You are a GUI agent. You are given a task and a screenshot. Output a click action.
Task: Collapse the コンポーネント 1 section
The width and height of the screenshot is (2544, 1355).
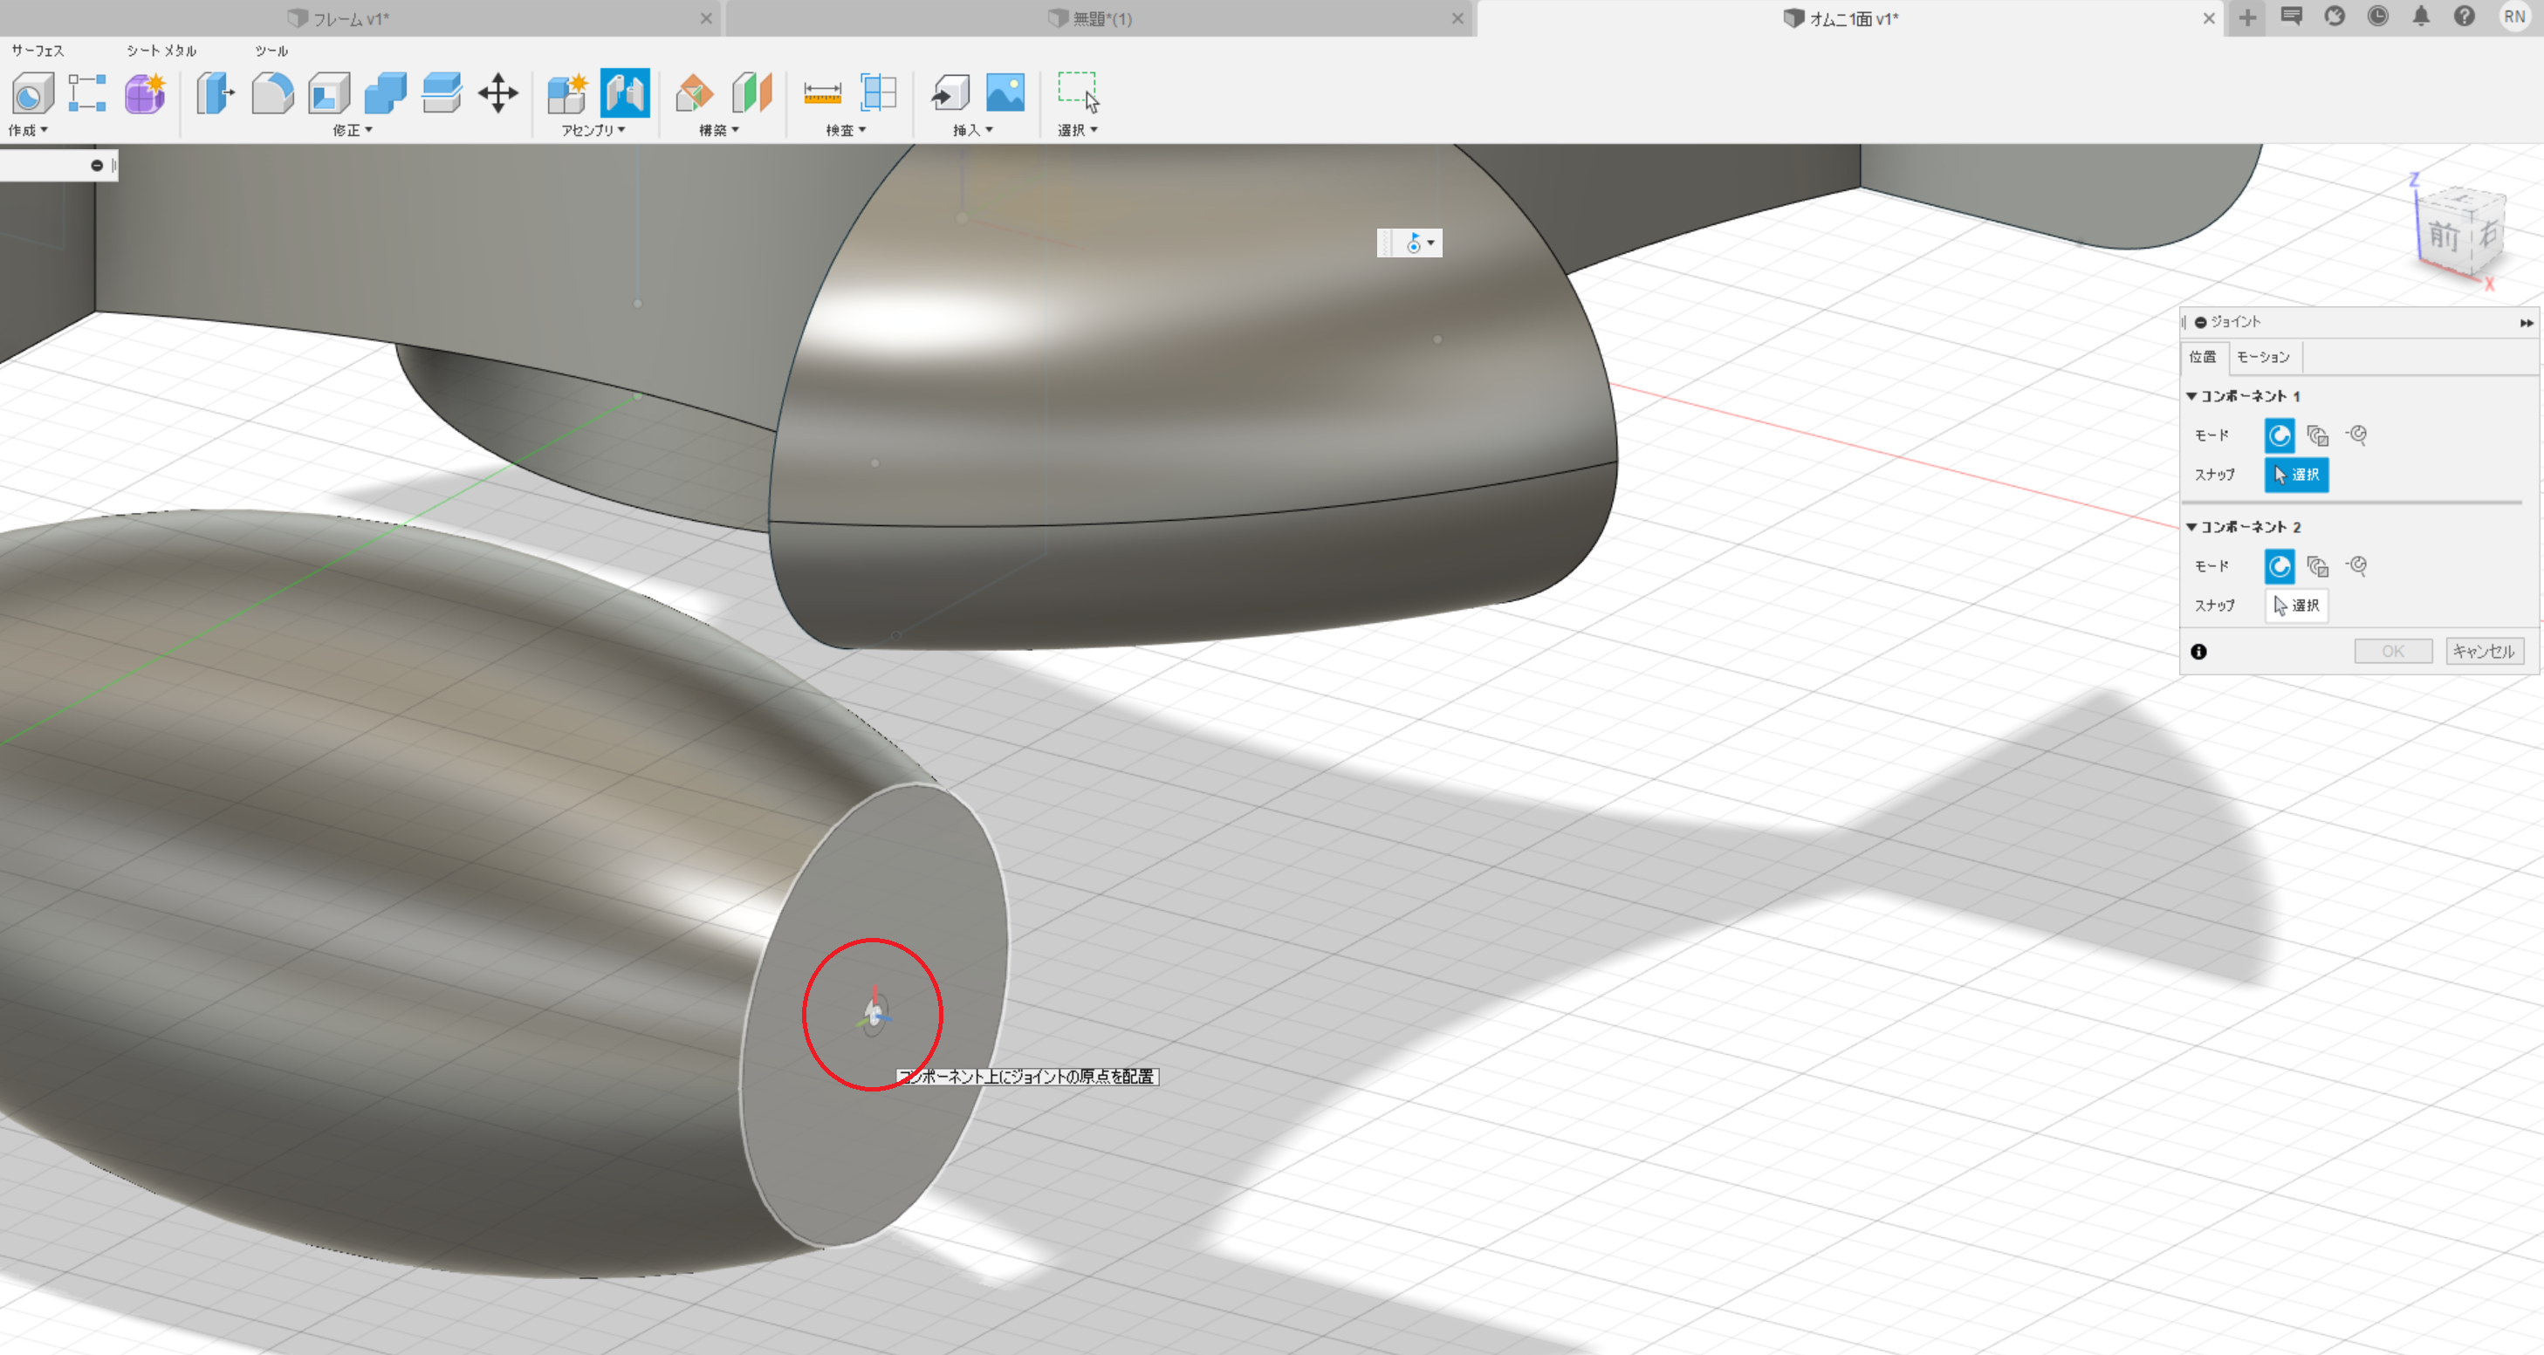click(x=2191, y=396)
